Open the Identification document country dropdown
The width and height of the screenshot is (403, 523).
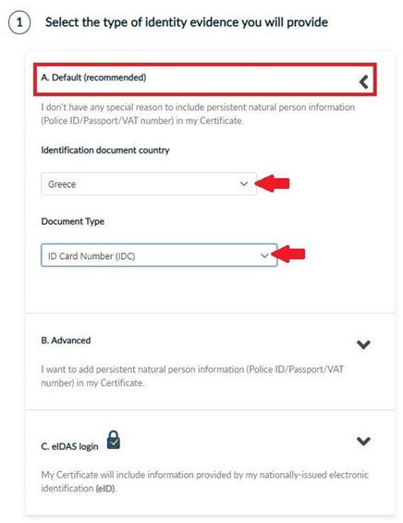pyautogui.click(x=149, y=184)
